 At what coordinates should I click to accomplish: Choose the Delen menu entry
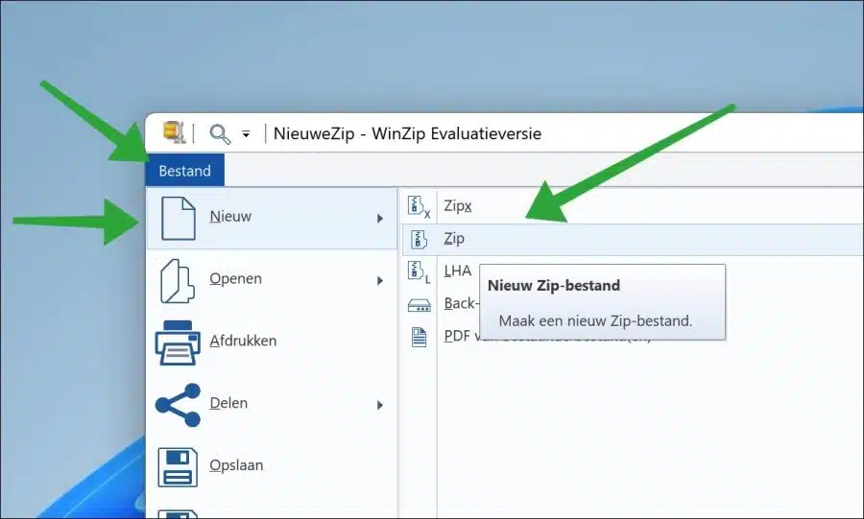[272, 404]
